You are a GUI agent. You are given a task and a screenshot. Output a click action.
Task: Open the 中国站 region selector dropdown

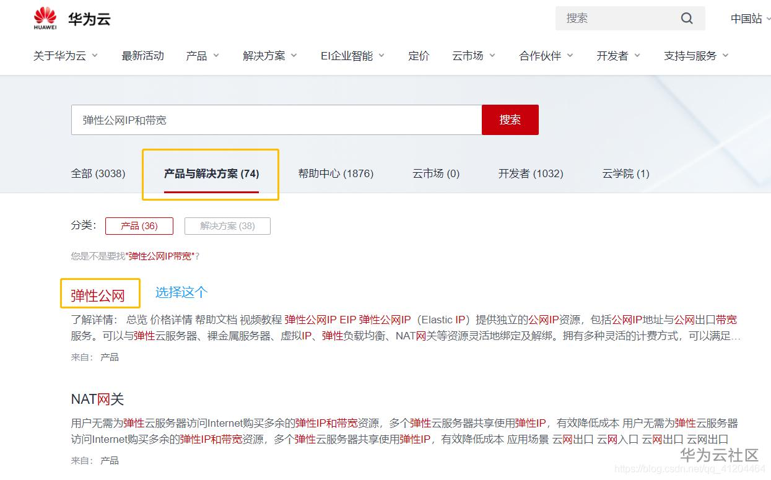point(748,18)
